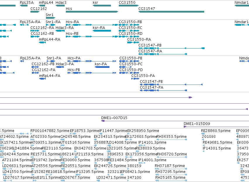
Task: Click the IP14301.5prime EST label
Action: click(x=217, y=148)
